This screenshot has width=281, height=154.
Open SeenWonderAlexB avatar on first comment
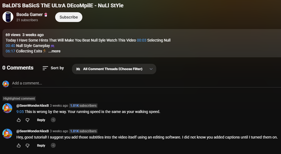pos(7,108)
